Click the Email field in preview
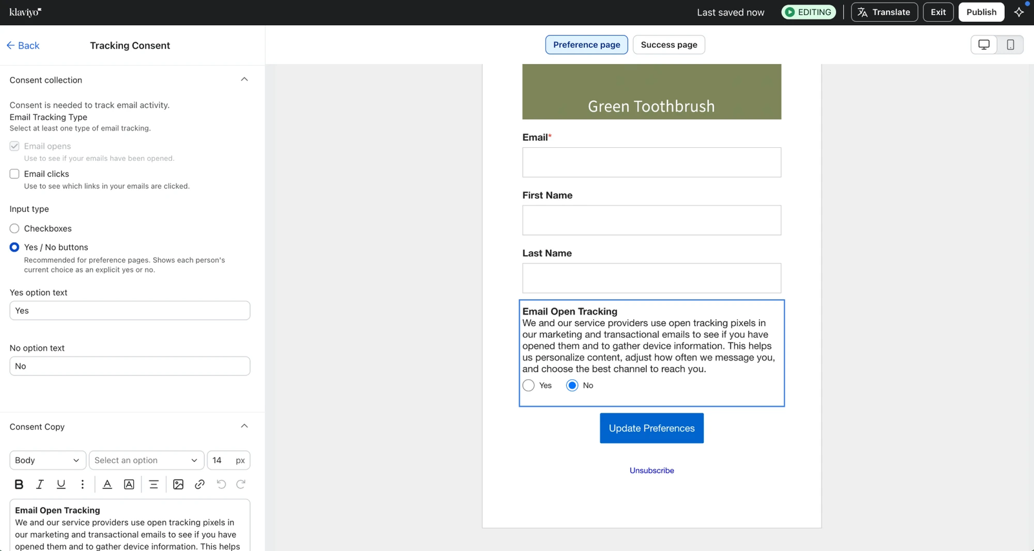 [x=651, y=162]
